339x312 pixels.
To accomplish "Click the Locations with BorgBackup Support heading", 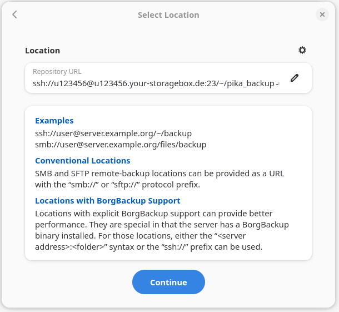I will click(107, 201).
